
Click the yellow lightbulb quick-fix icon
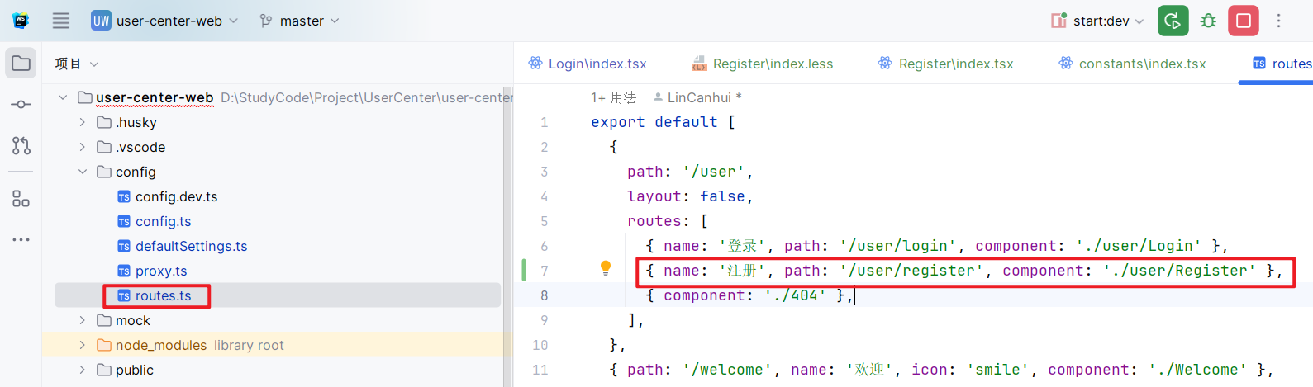[x=606, y=267]
